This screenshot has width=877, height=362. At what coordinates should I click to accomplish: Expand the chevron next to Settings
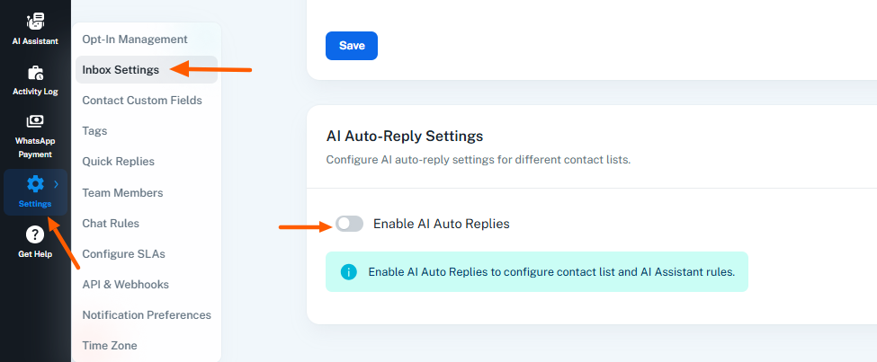(x=56, y=184)
